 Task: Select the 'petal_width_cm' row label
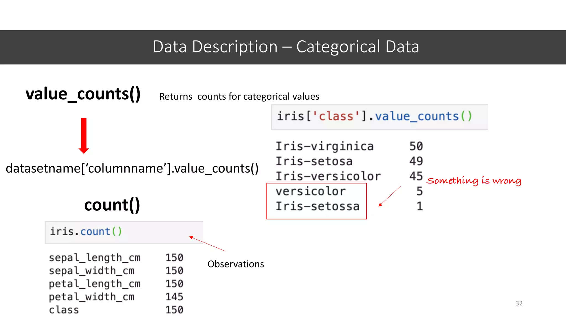[x=92, y=297]
